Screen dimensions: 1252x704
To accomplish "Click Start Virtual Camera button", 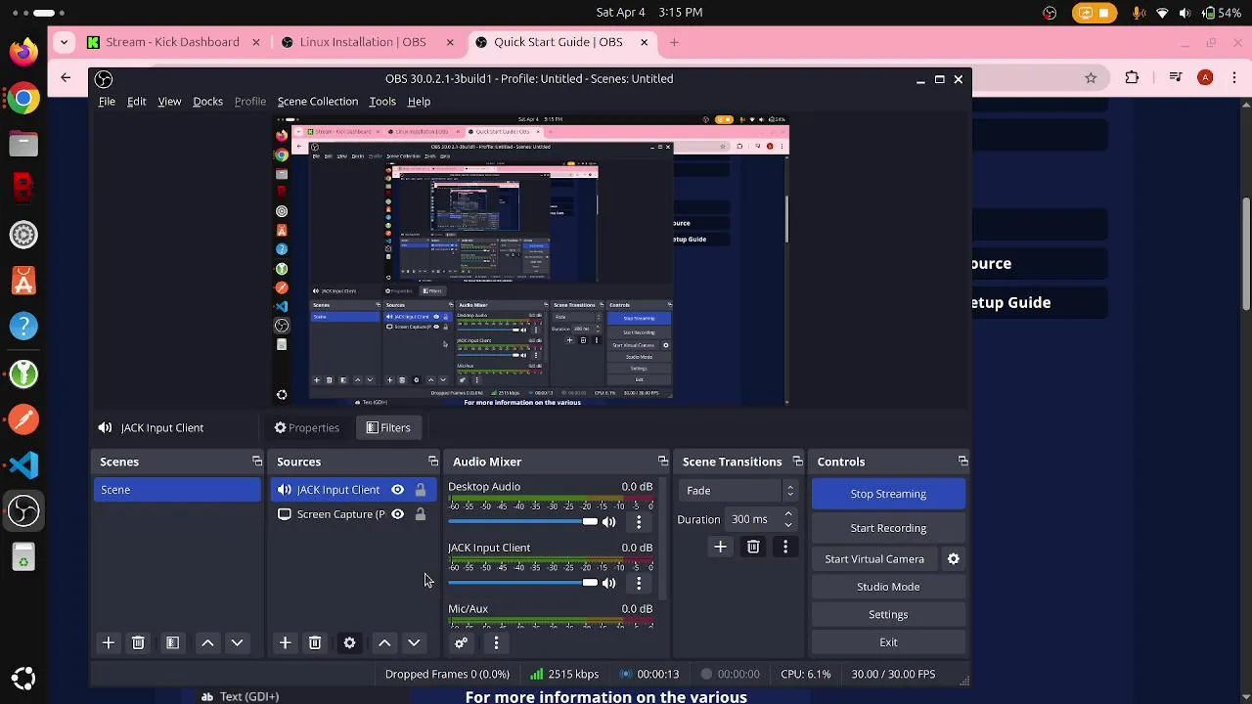I will tap(874, 559).
